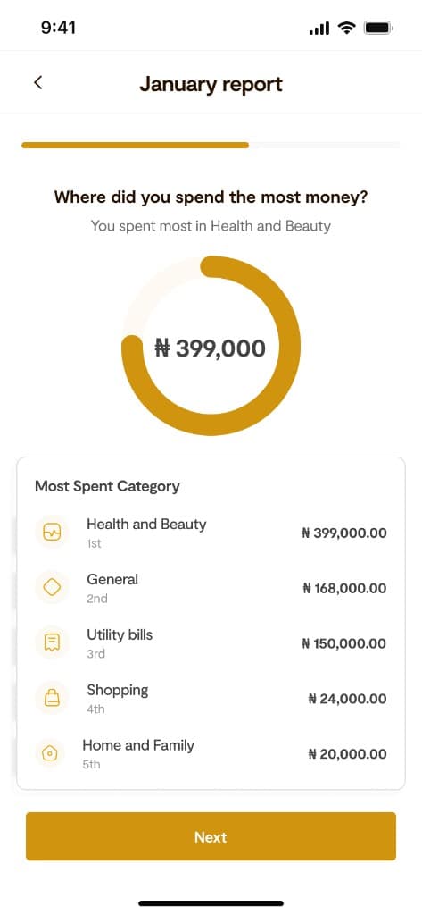
Task: Open the General category label
Action: (x=112, y=579)
